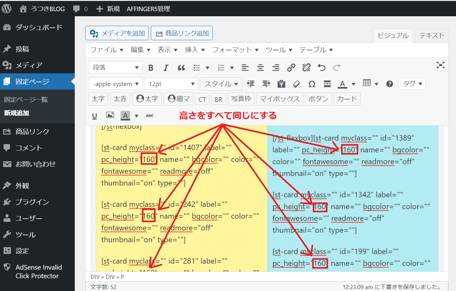Image resolution: width=456 pixels, height=291 pixels.
Task: Insert a bulleted list
Action: (x=197, y=68)
